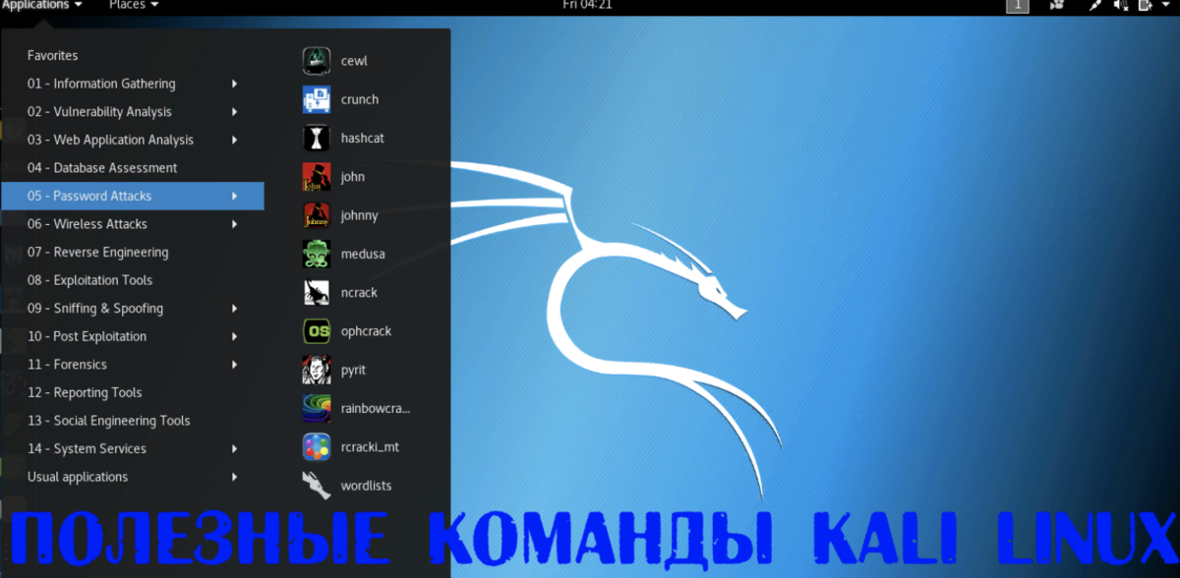Click the 'crunch' label text
Viewport: 1180px width, 578px height.
[x=360, y=99]
